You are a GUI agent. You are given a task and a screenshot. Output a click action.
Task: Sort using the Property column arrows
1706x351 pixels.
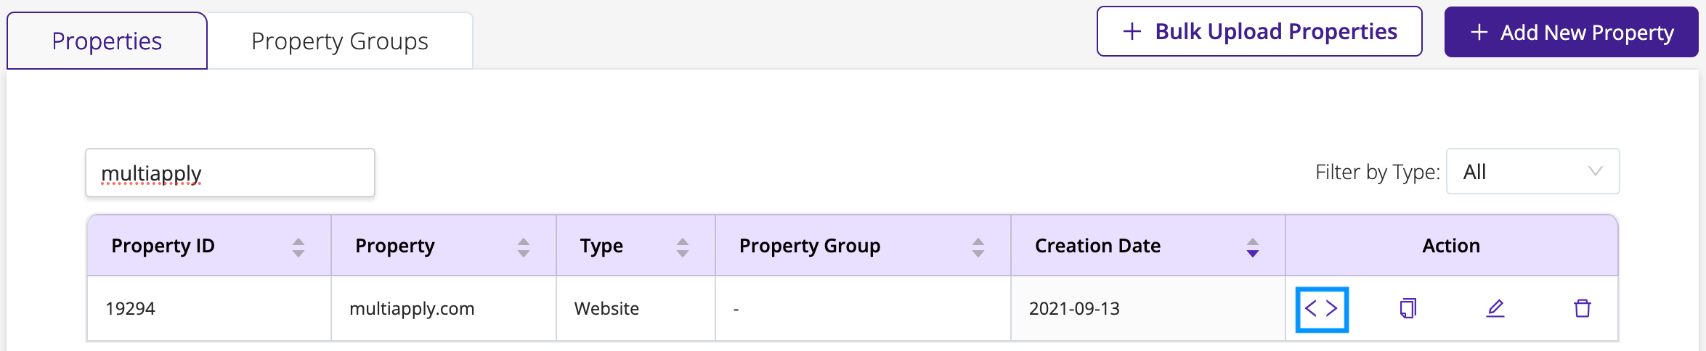click(x=524, y=247)
